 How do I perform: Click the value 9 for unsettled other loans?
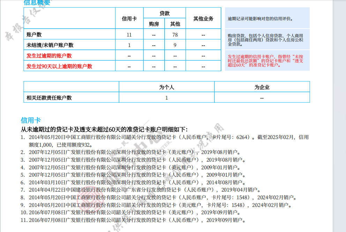175,45
